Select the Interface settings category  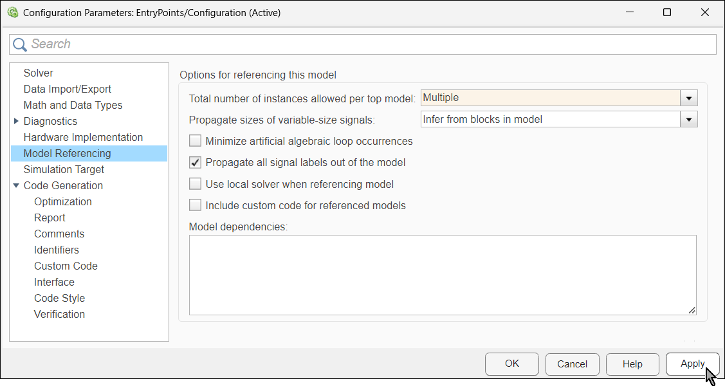54,281
